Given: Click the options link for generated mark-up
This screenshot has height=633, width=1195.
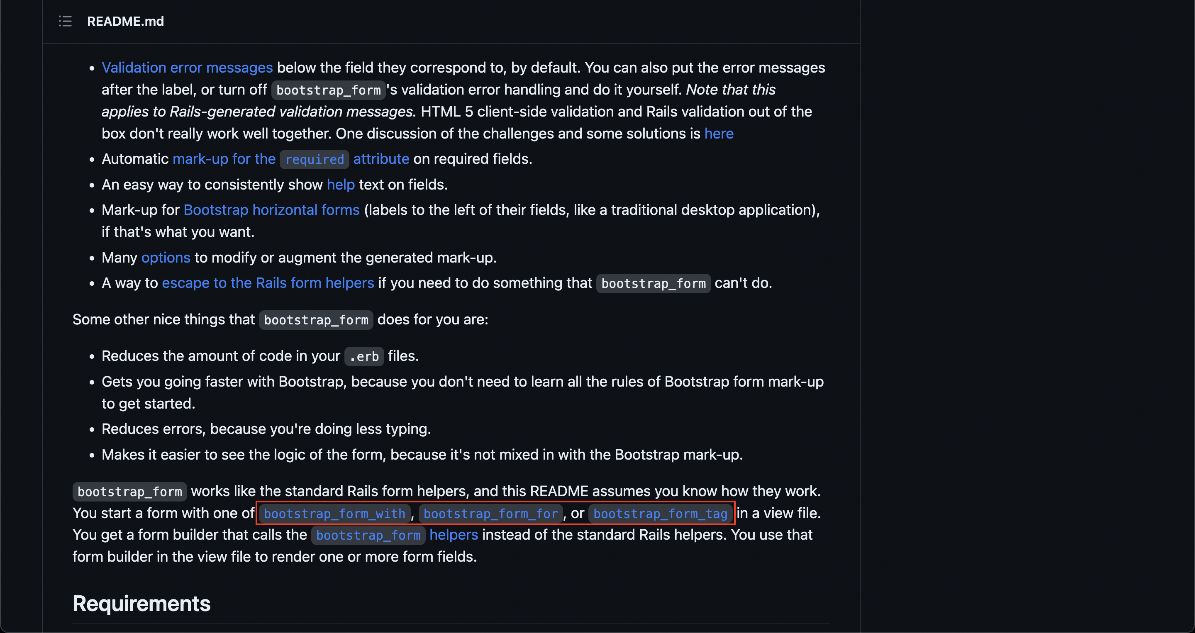Looking at the screenshot, I should tap(165, 258).
